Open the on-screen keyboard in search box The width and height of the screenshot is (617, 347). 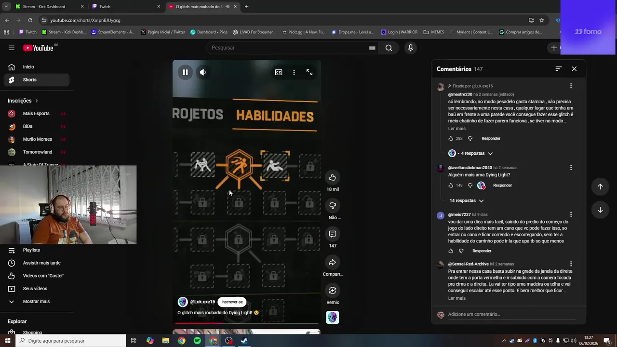coord(372,48)
